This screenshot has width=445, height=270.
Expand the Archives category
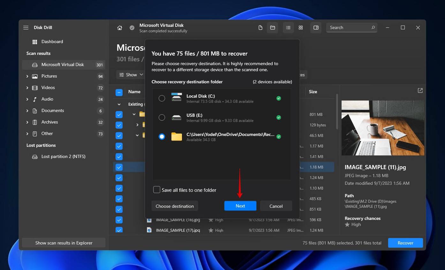(x=27, y=122)
